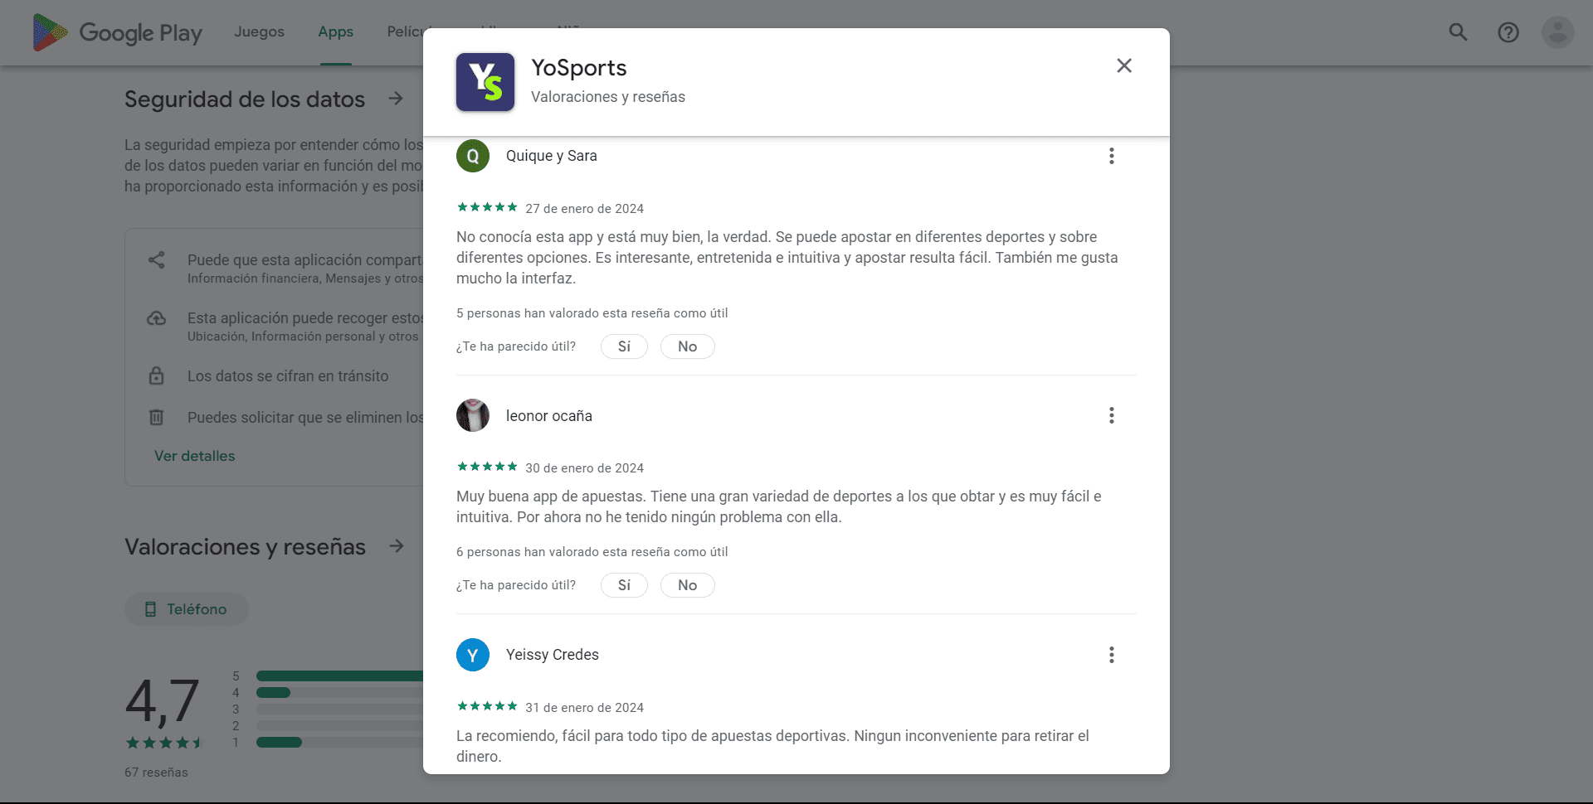The height and width of the screenshot is (804, 1593).
Task: Open the three-dot menu on Yeissy Credes's review
Action: (x=1111, y=655)
